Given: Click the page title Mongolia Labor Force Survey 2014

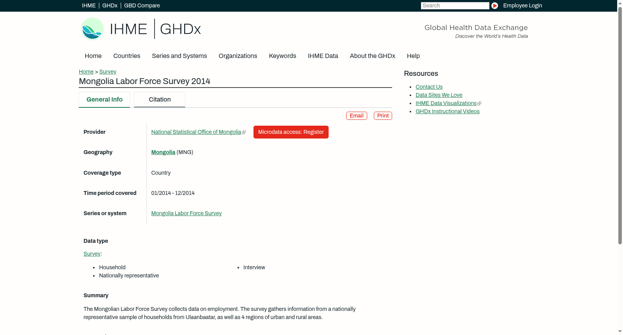Looking at the screenshot, I should [x=144, y=81].
